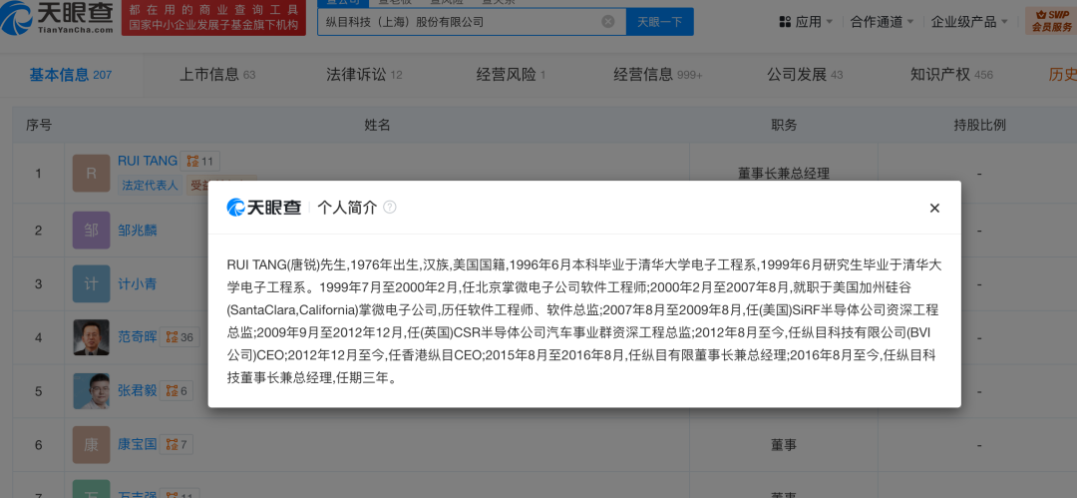Viewport: 1077px width, 498px height.
Task: Click the purple 邹 avatar tile
Action: click(x=92, y=230)
